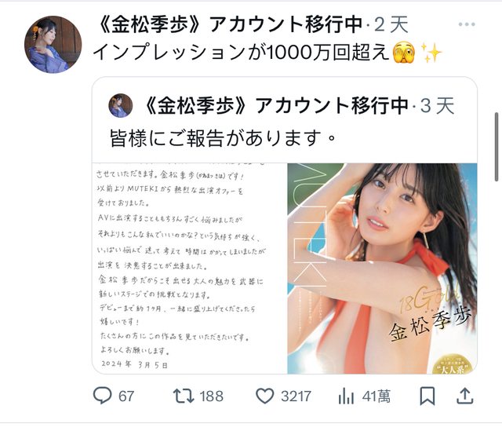Image resolution: width=502 pixels, height=431 pixels.
Task: Click the share upload icon
Action: [x=465, y=396]
